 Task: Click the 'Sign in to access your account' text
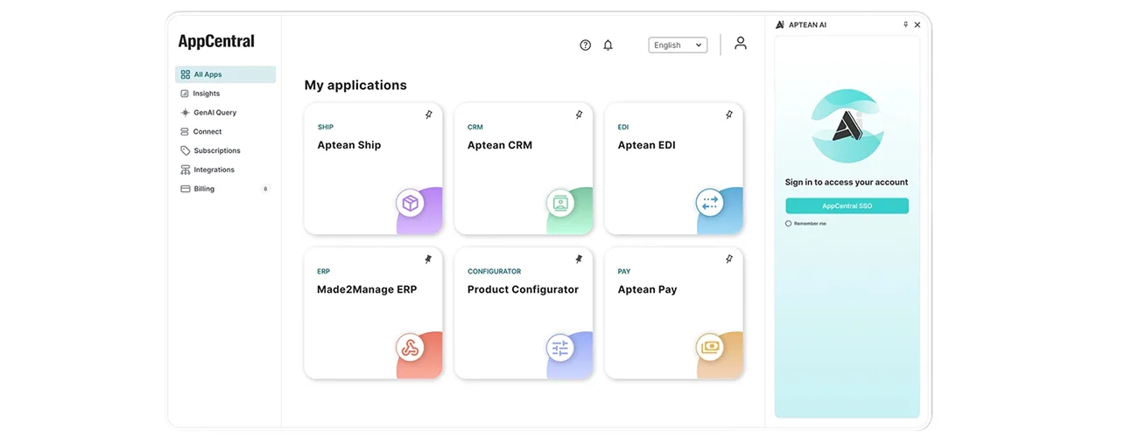[x=847, y=183]
